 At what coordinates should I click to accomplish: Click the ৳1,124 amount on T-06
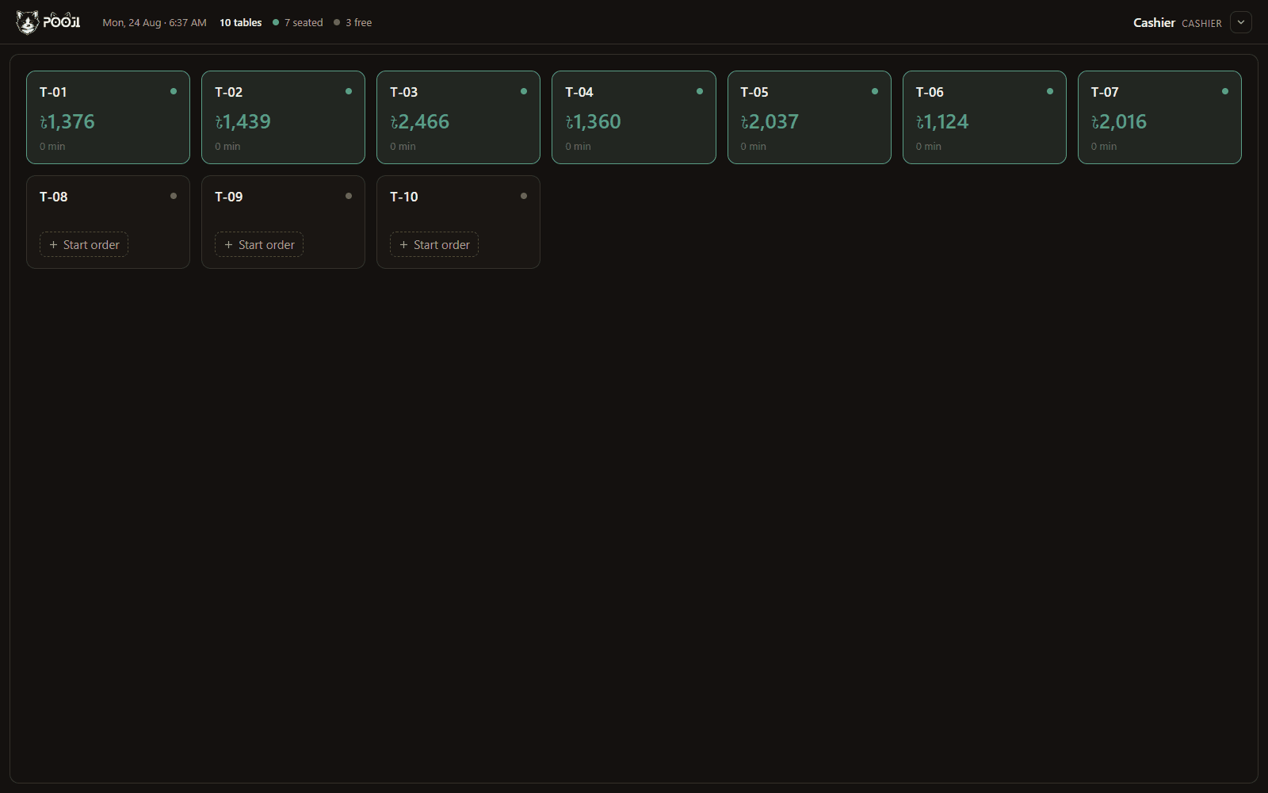942,121
